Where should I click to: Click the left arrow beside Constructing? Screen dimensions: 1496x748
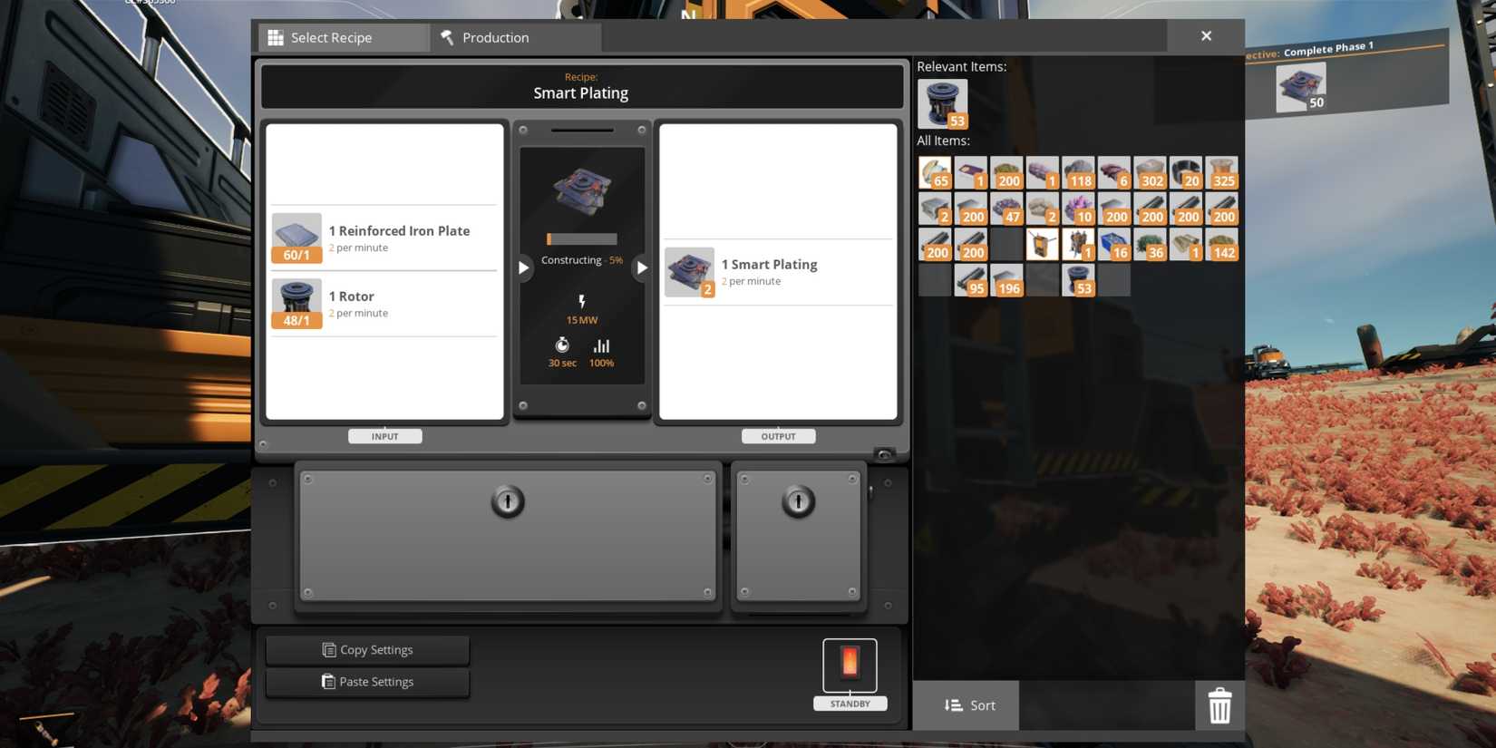[523, 267]
